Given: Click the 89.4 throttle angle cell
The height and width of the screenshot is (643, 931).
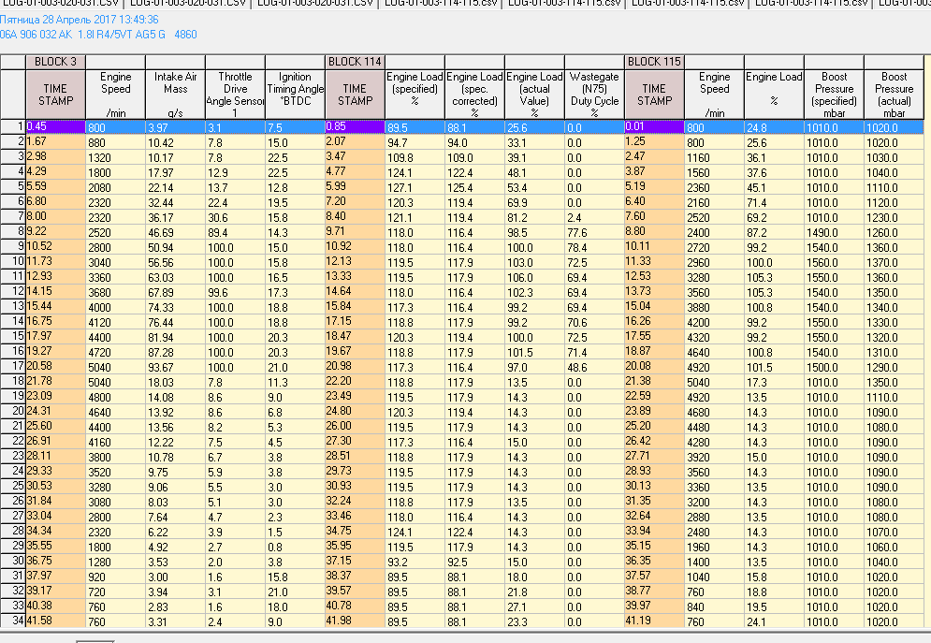Looking at the screenshot, I should click(x=235, y=231).
